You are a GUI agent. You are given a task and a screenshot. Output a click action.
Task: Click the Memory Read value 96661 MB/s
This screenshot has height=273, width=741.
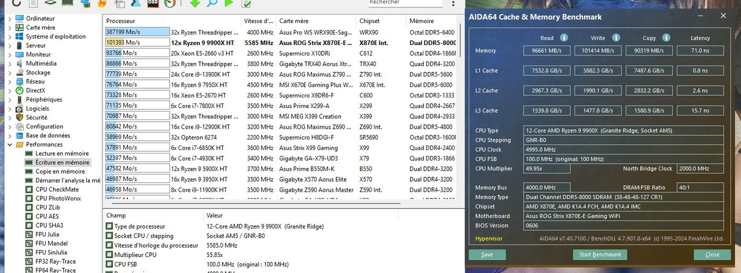click(x=547, y=51)
